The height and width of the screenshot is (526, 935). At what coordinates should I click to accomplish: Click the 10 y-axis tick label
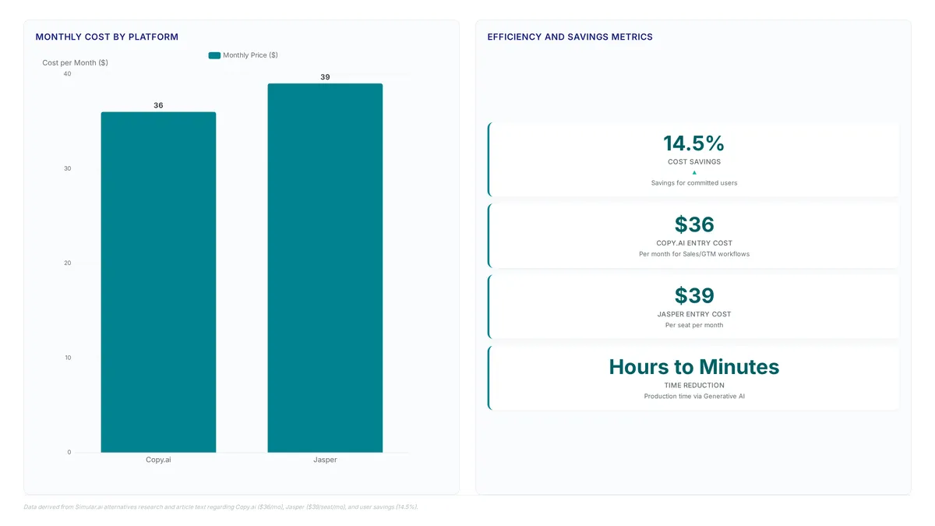click(x=67, y=358)
